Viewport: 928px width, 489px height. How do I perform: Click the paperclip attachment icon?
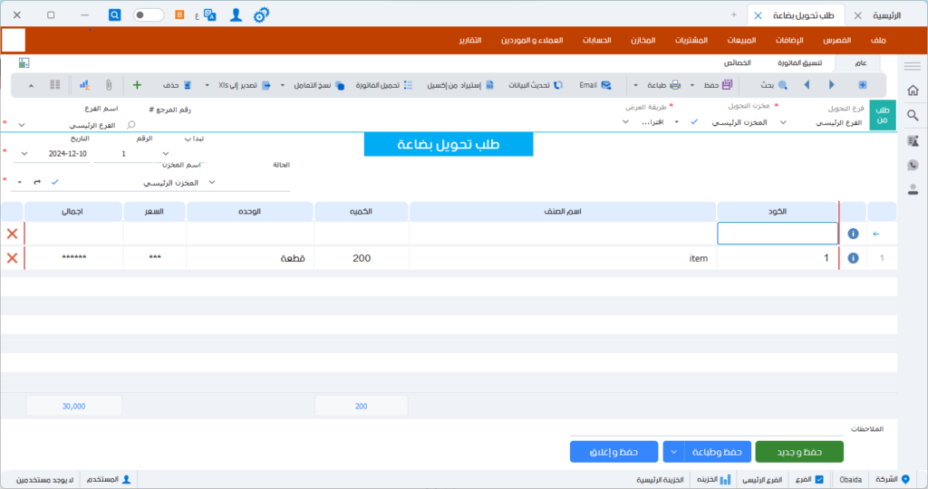(x=108, y=85)
